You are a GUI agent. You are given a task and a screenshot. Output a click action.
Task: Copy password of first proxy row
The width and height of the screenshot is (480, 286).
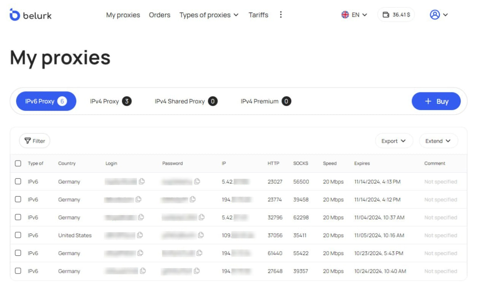(x=197, y=182)
